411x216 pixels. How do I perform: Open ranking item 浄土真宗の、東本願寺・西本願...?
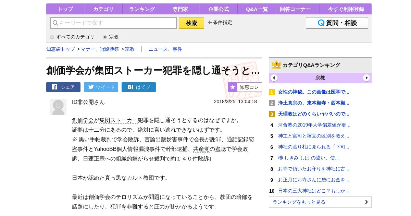tap(314, 103)
